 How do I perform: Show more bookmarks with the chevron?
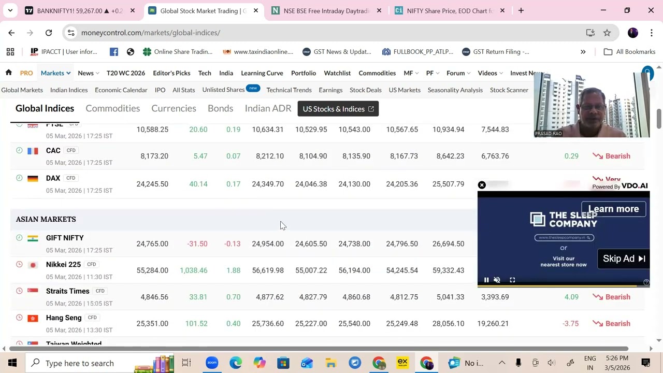[583, 52]
